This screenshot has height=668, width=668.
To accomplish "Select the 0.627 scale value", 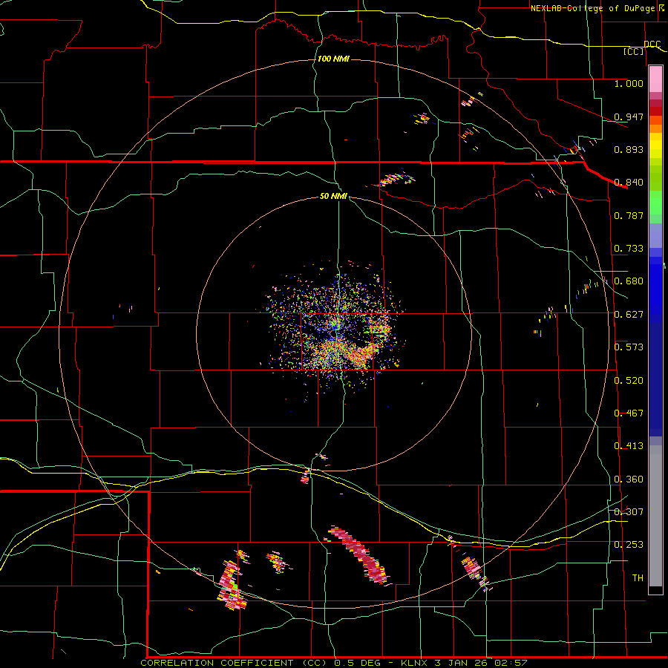I will point(629,315).
